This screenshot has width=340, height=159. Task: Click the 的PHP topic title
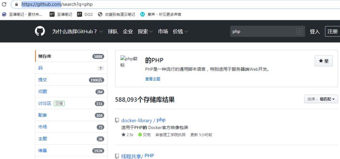pos(154,61)
